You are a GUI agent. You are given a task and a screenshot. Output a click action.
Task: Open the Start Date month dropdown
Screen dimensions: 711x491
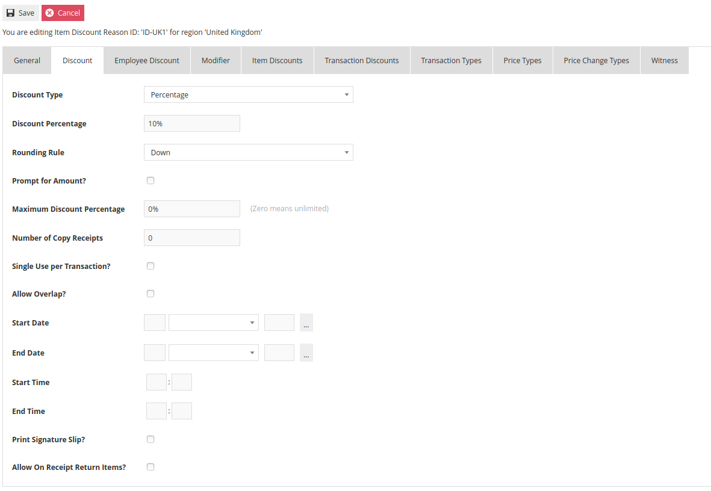214,323
